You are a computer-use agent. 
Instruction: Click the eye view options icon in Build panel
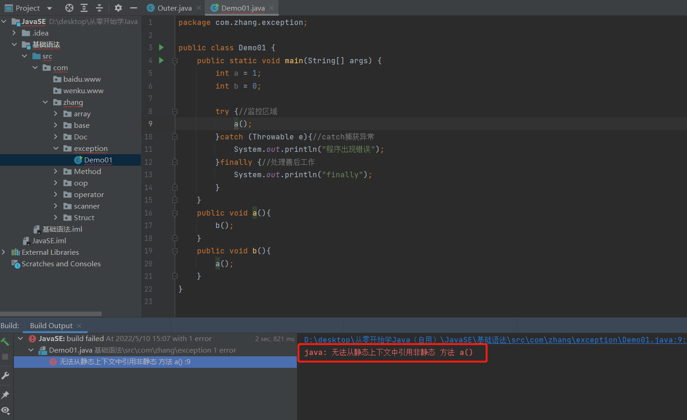coord(5,410)
